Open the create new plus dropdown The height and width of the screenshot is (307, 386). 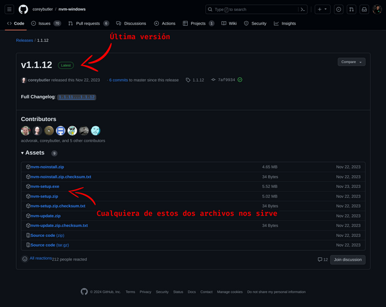322,9
